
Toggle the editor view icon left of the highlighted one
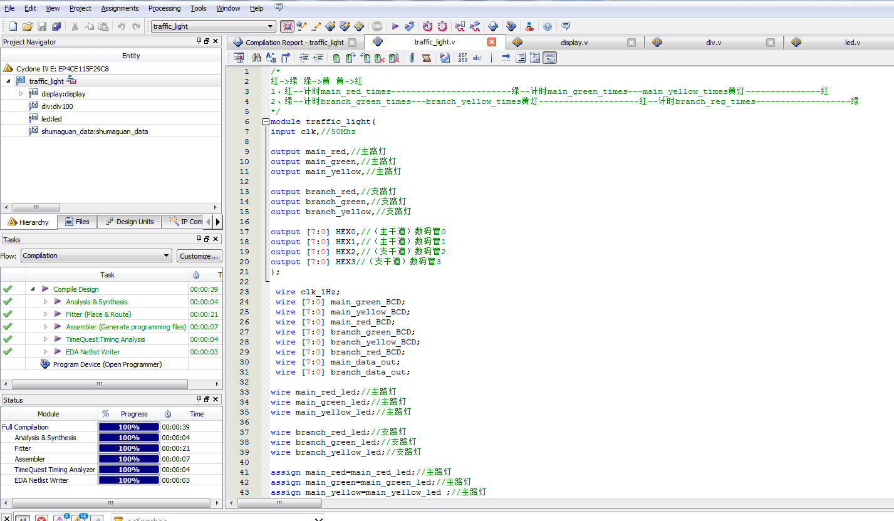[x=535, y=58]
